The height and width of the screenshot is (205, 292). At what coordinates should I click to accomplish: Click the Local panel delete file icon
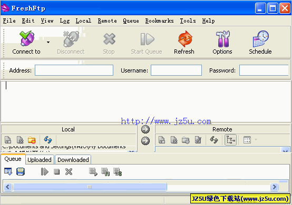[x=20, y=140]
